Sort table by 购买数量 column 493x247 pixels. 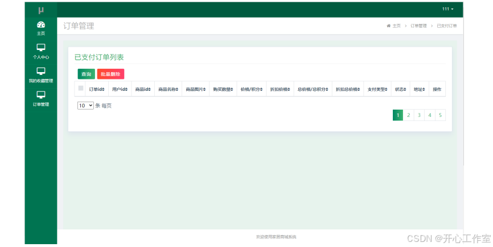[x=223, y=89]
